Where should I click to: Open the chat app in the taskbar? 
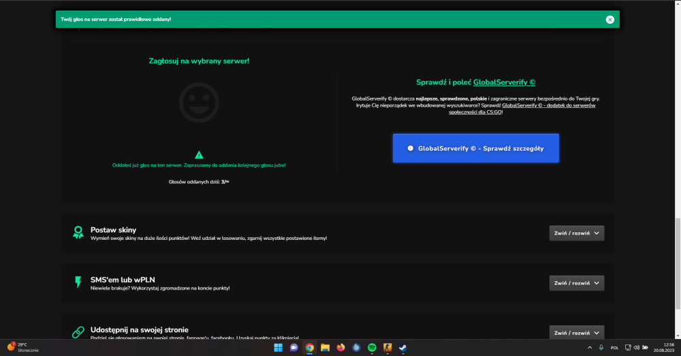pyautogui.click(x=294, y=347)
